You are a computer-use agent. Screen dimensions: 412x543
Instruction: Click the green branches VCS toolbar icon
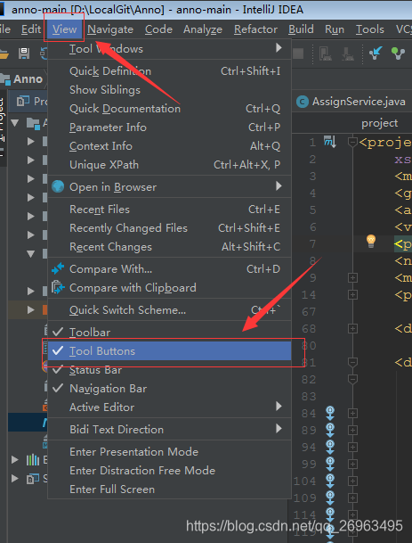tap(398, 53)
